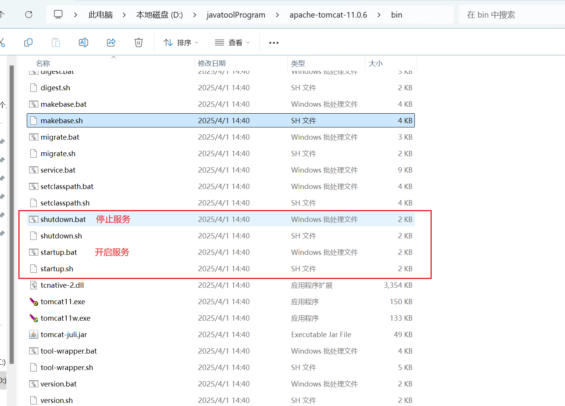Click the refresh icon in address bar
Image resolution: width=565 pixels, height=406 pixels.
click(x=29, y=15)
